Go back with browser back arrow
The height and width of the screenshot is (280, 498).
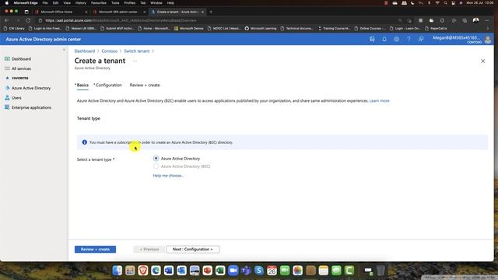coord(7,20)
